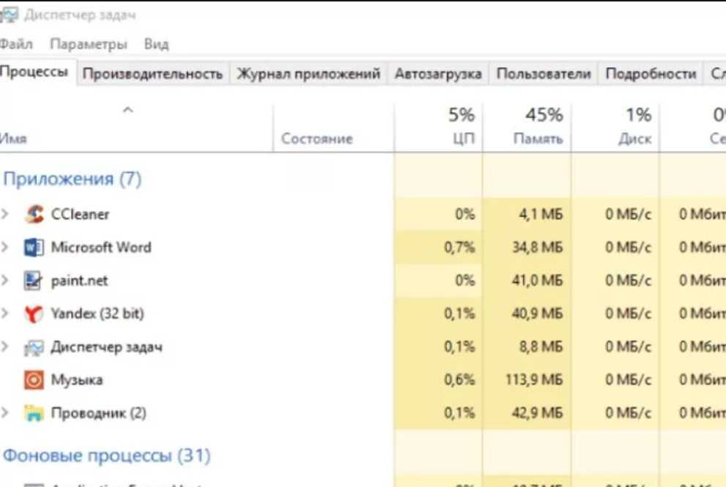Viewport: 726px width, 487px height.
Task: Switch to the Журнал приложений tab
Action: [308, 74]
